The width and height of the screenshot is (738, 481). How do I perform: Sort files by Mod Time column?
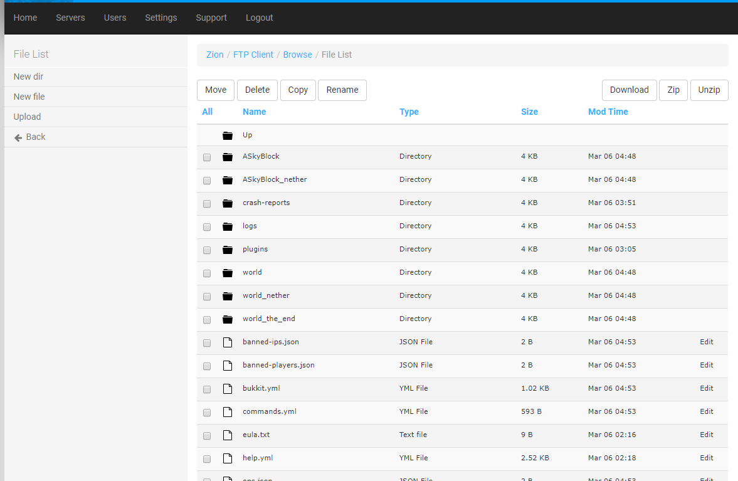coord(608,112)
